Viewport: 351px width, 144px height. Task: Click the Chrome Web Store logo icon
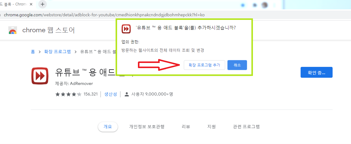coord(13,30)
